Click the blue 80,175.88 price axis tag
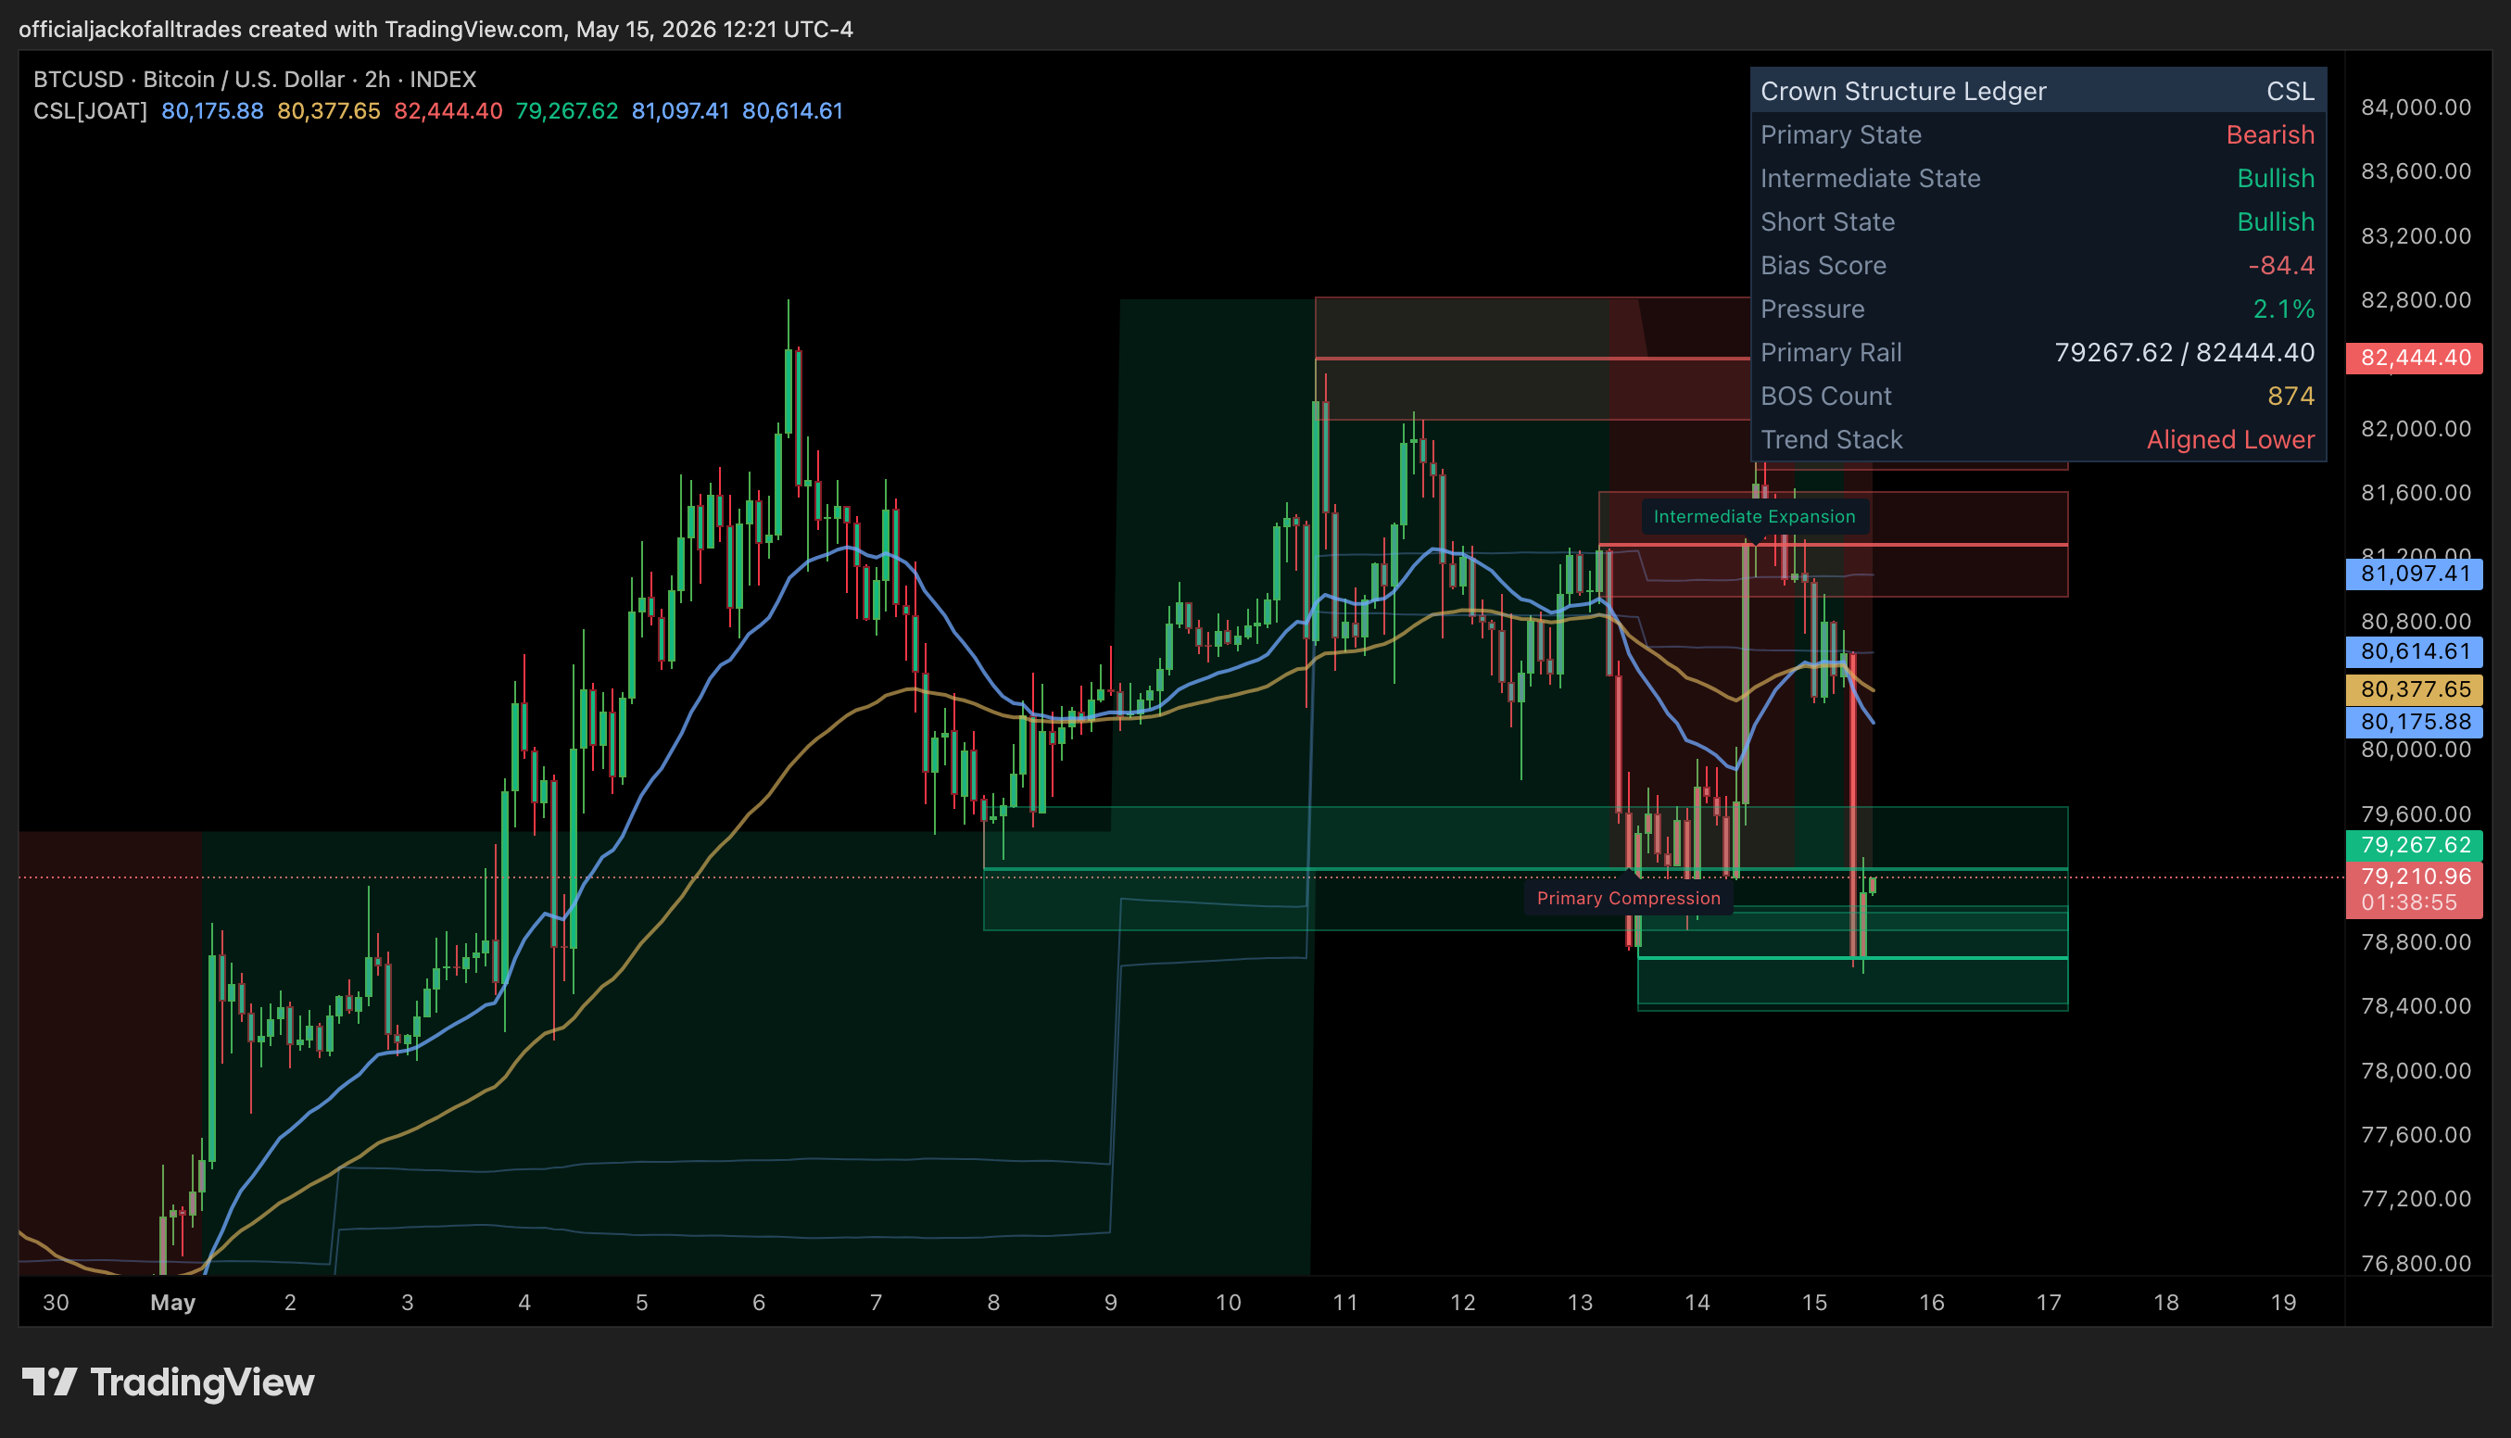Screen dimensions: 2511x1438 tap(2415, 722)
